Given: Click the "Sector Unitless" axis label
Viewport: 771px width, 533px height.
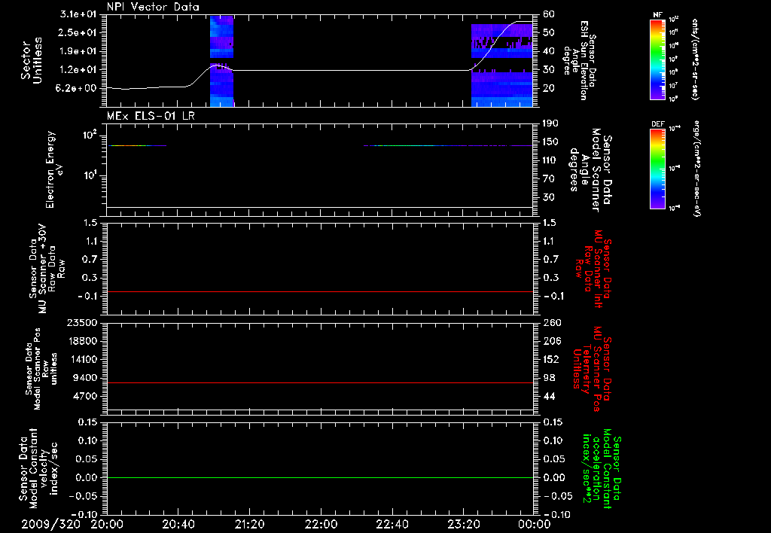Looking at the screenshot, I should (32, 60).
